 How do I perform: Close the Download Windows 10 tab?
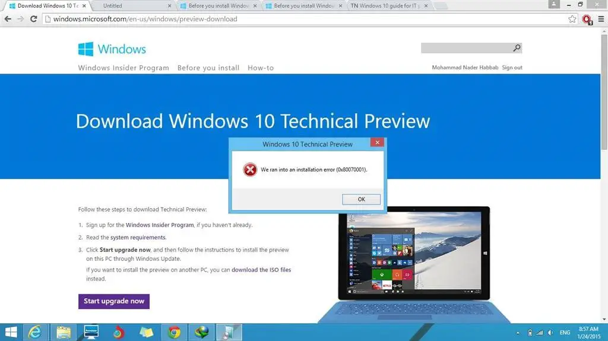pyautogui.click(x=84, y=6)
